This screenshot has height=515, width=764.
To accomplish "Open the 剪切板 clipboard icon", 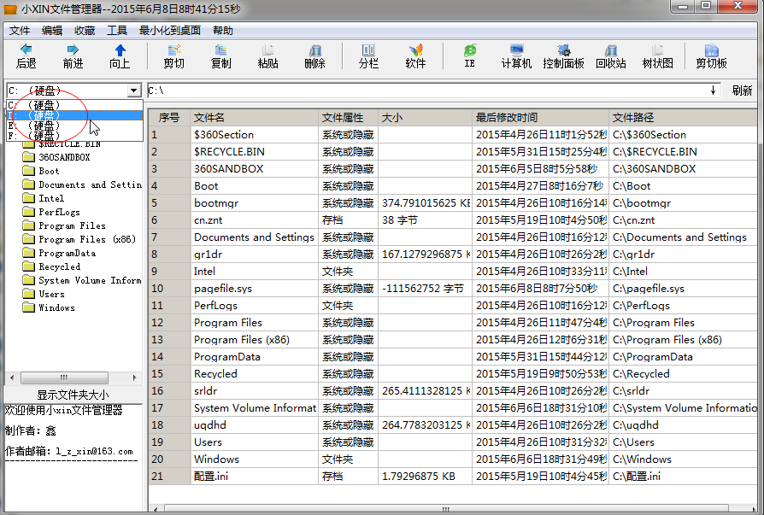I will 711,50.
